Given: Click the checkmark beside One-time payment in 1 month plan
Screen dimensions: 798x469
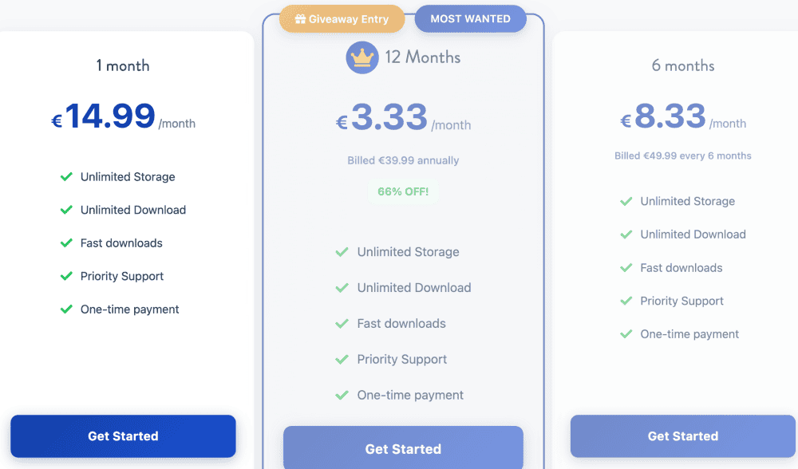Looking at the screenshot, I should (x=67, y=309).
